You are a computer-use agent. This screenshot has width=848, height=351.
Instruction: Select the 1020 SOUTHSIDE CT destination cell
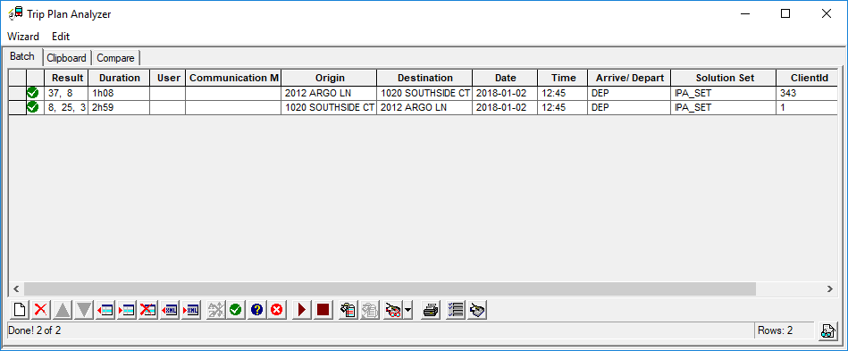(x=424, y=93)
